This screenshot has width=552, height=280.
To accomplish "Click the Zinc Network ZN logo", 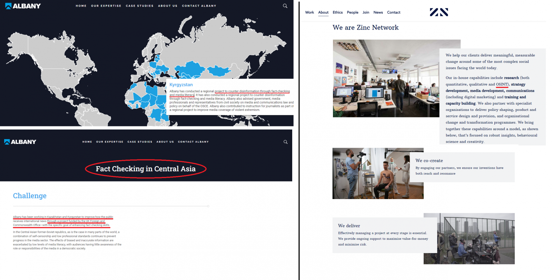I will point(439,12).
